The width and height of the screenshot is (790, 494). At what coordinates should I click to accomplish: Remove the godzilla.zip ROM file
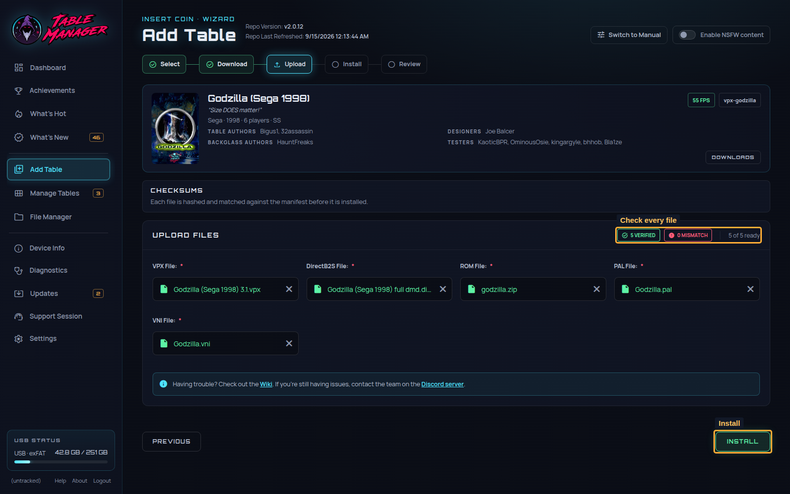coord(597,289)
